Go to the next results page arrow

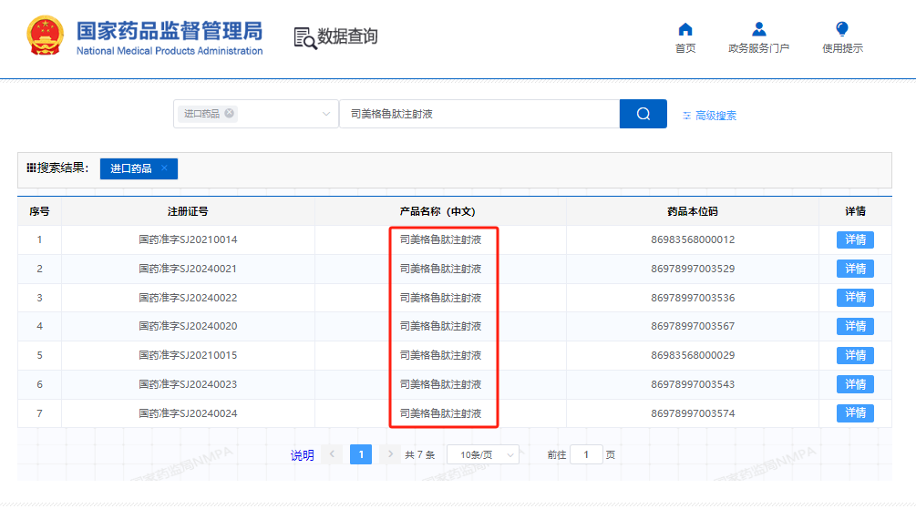(x=390, y=454)
